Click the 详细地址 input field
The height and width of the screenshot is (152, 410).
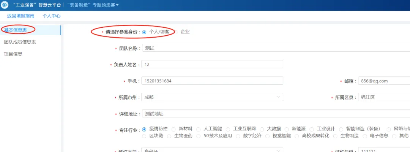[276, 114]
